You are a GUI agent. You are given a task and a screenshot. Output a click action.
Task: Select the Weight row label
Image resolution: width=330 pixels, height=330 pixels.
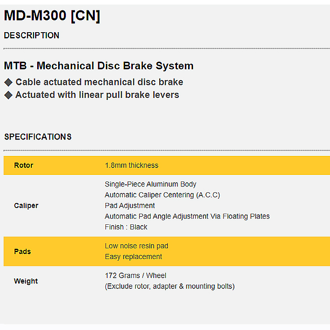click(26, 281)
